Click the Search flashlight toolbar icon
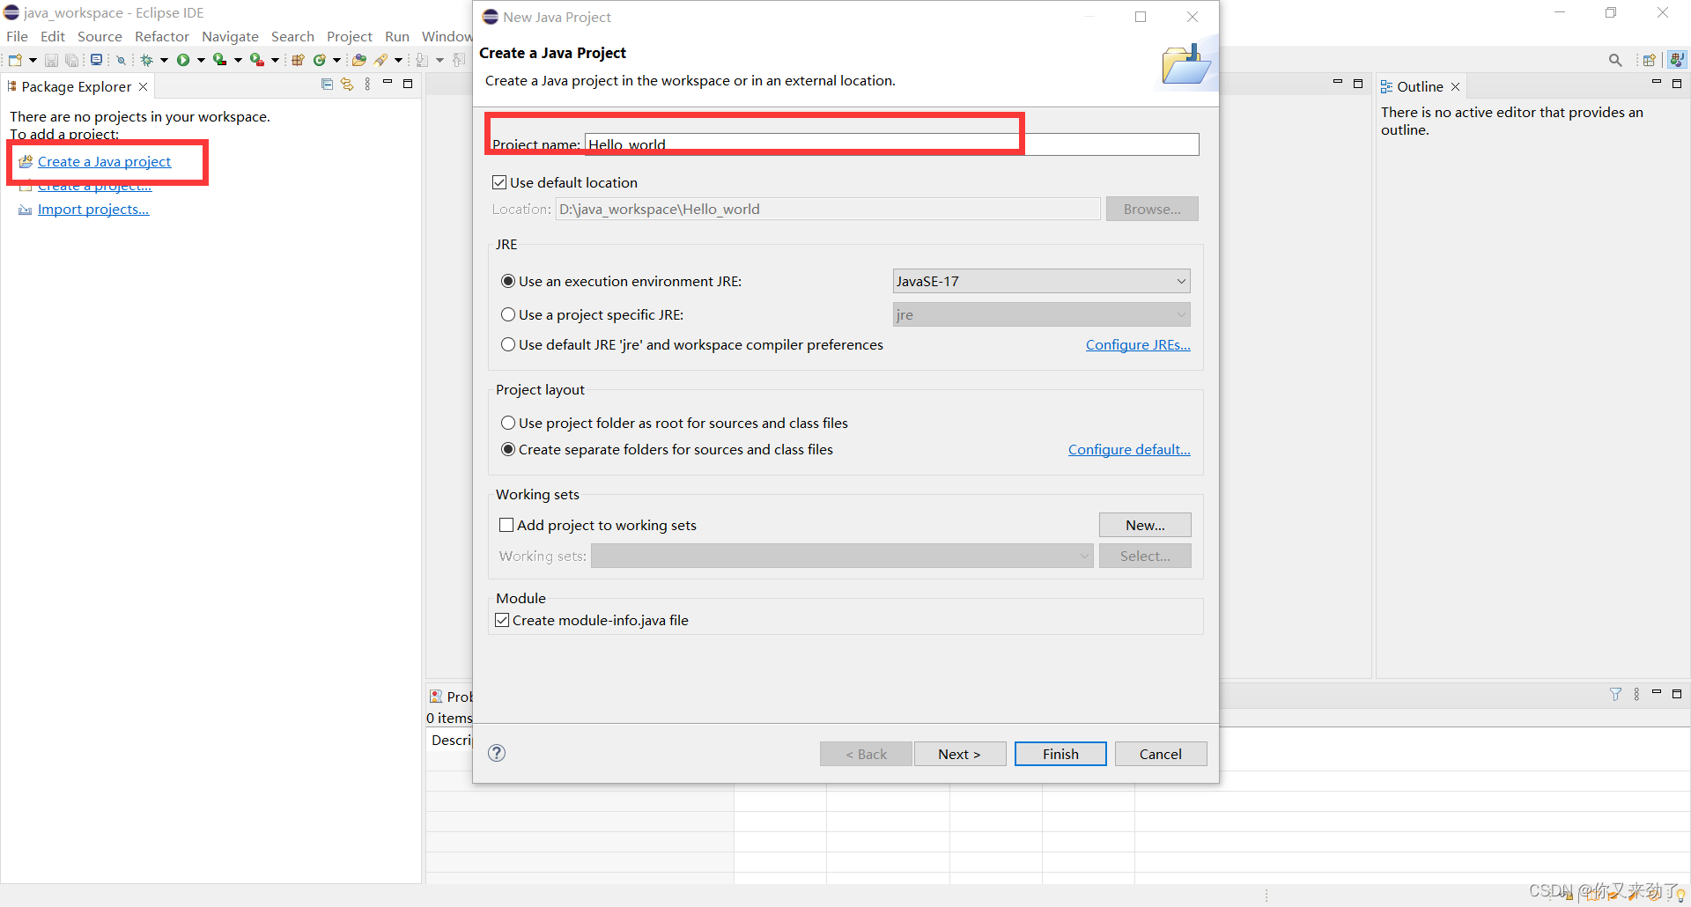Image resolution: width=1691 pixels, height=907 pixels. [381, 60]
